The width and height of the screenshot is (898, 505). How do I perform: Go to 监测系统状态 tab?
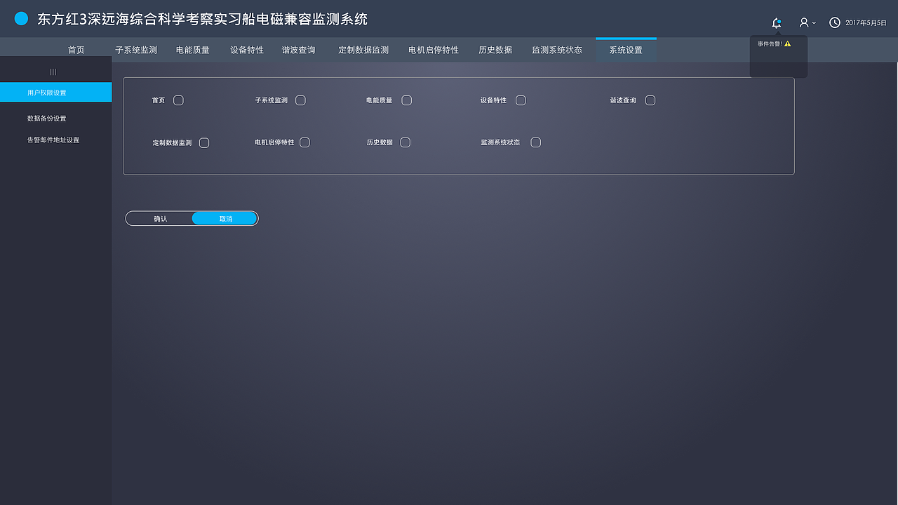[x=557, y=50]
